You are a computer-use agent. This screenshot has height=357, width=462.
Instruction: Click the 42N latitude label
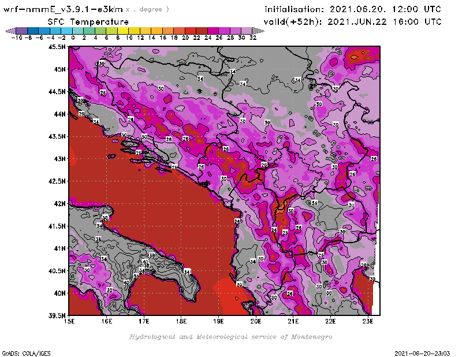59,204
